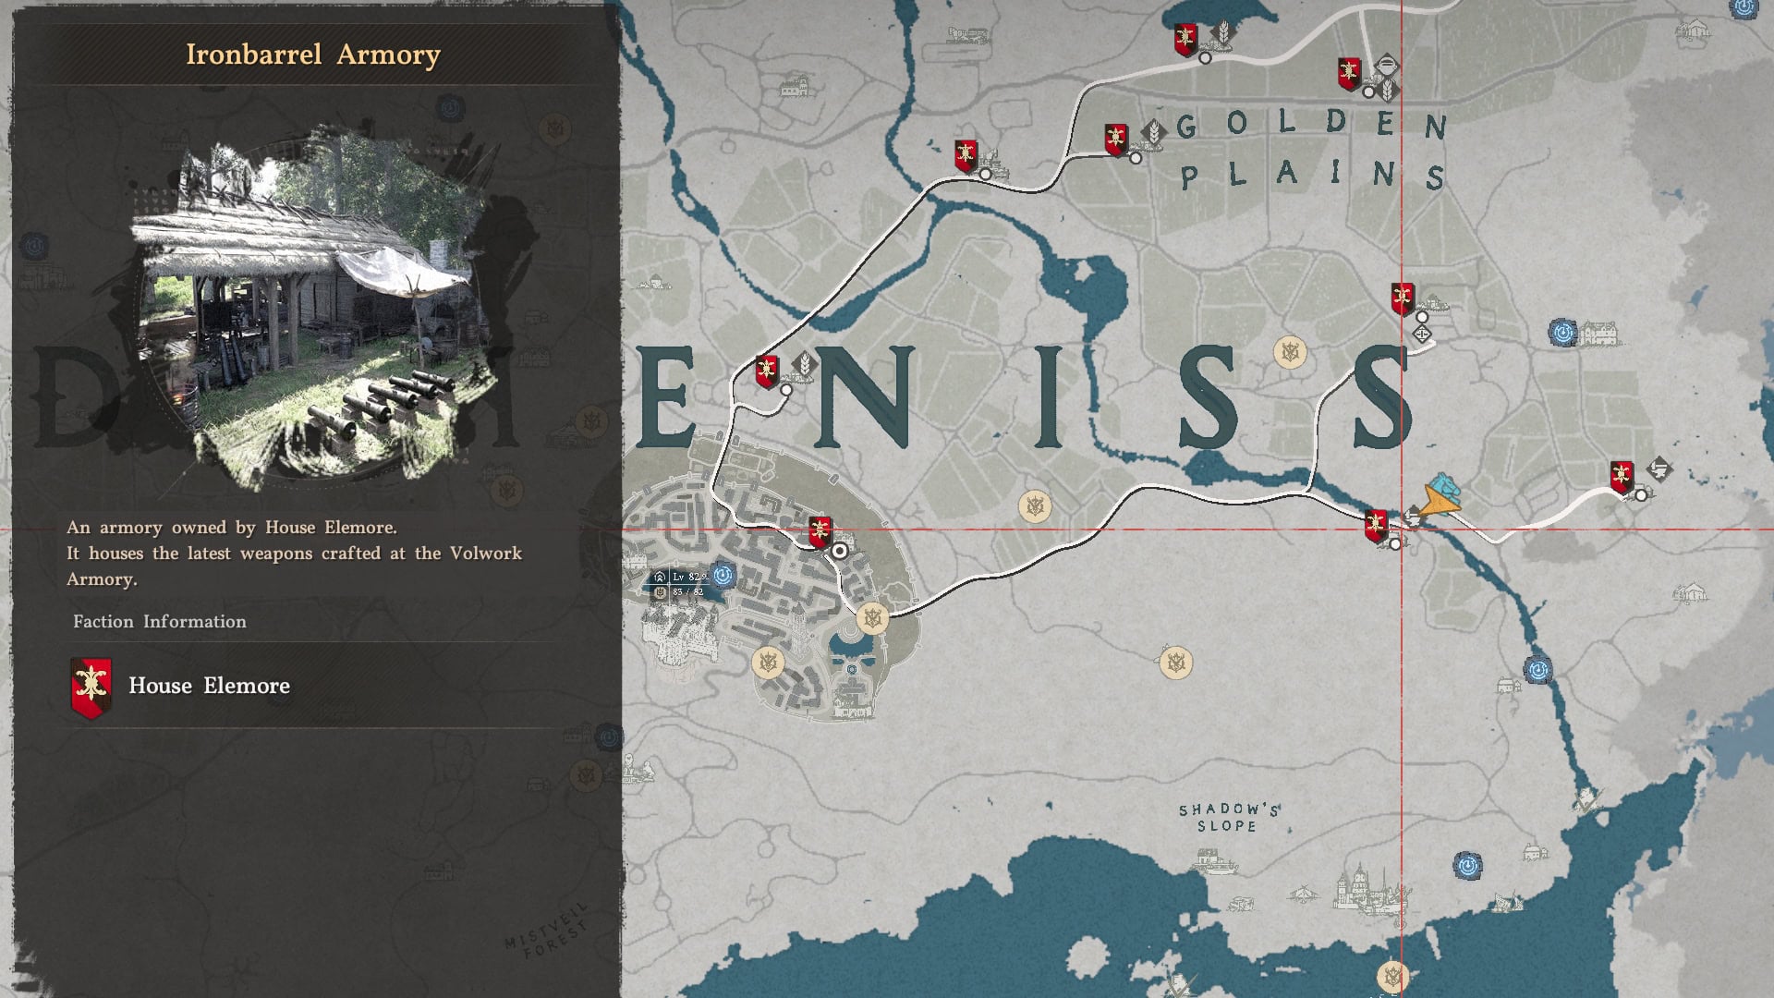The width and height of the screenshot is (1774, 998).
Task: Select beige emblem in southern city district
Action: [x=767, y=662]
